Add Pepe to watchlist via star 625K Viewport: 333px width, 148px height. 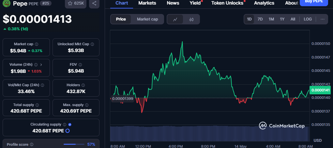(76, 3)
